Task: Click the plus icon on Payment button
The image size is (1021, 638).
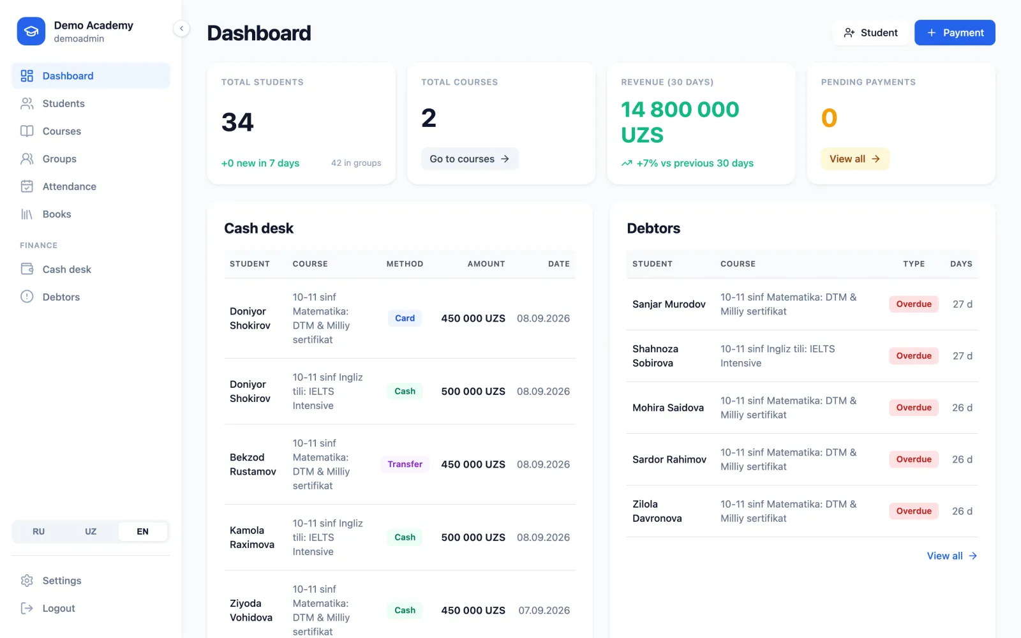Action: pyautogui.click(x=932, y=33)
